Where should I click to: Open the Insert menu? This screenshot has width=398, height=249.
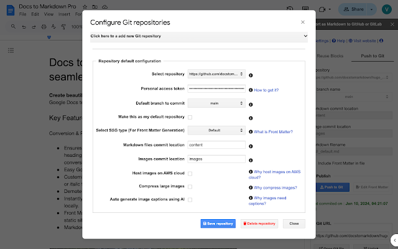click(64, 14)
